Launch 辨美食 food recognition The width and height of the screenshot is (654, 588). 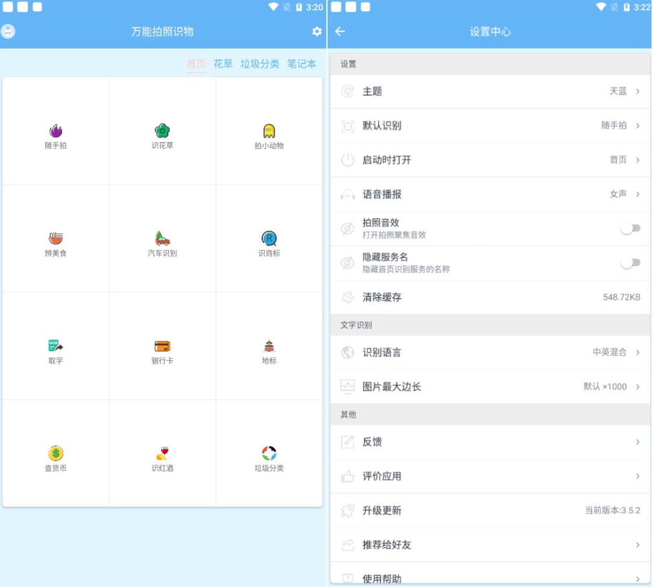pyautogui.click(x=54, y=238)
